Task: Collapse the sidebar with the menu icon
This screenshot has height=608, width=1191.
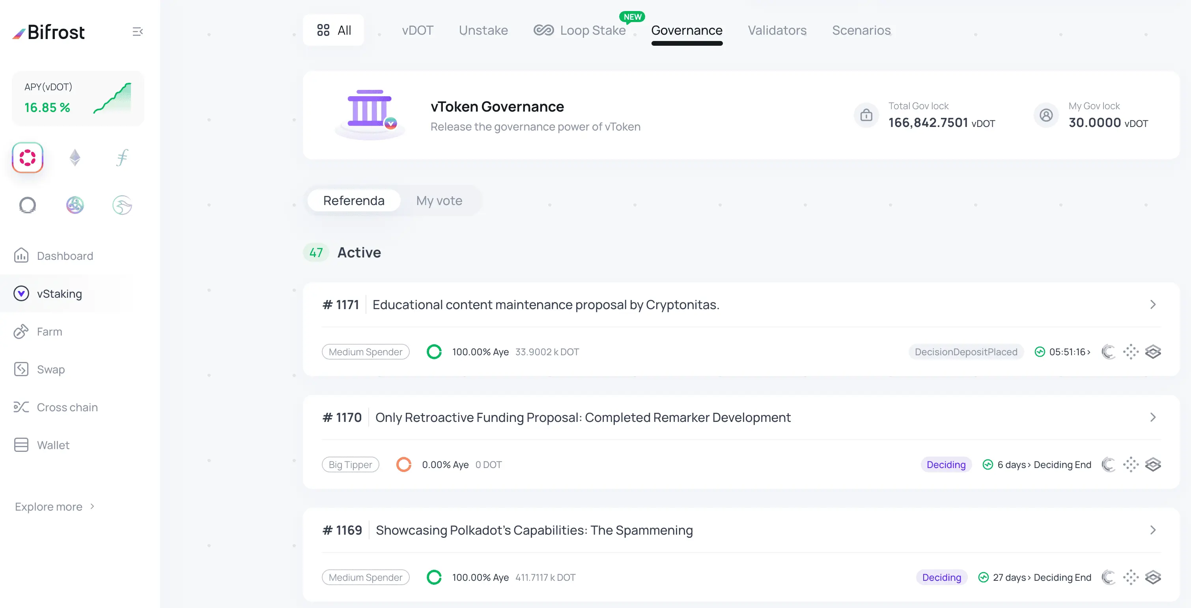Action: tap(137, 32)
